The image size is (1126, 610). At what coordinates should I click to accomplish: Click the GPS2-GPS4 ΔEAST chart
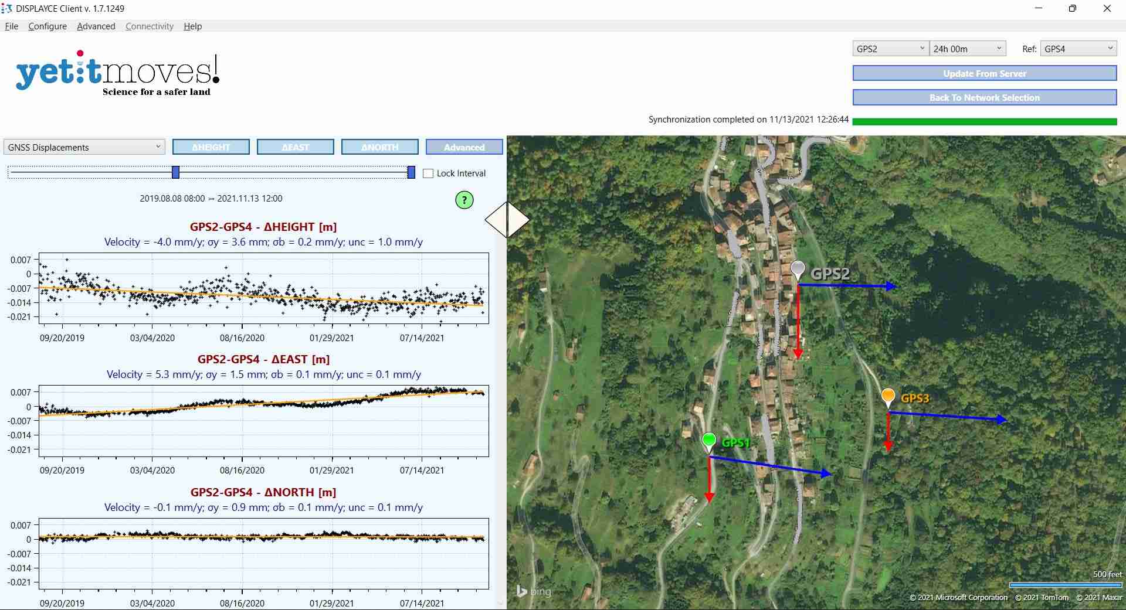pos(264,421)
